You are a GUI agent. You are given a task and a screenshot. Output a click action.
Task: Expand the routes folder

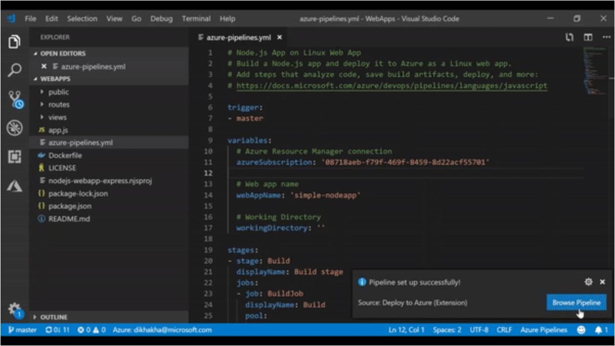pyautogui.click(x=59, y=105)
